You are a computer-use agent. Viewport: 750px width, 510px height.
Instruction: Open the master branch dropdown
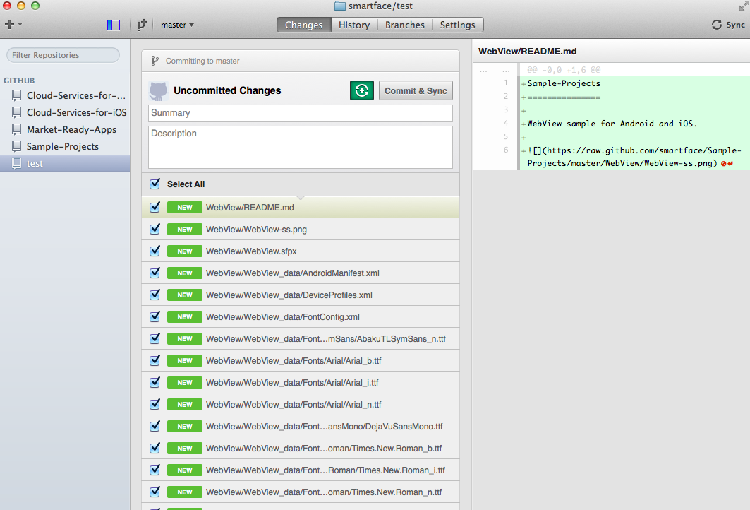tap(177, 25)
